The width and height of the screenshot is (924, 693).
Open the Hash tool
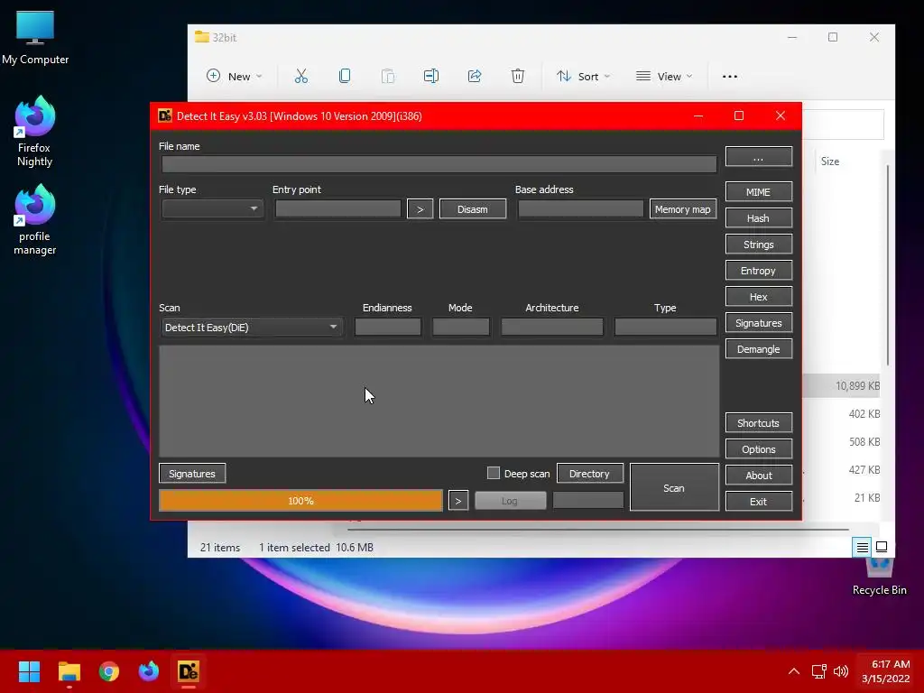coord(758,218)
